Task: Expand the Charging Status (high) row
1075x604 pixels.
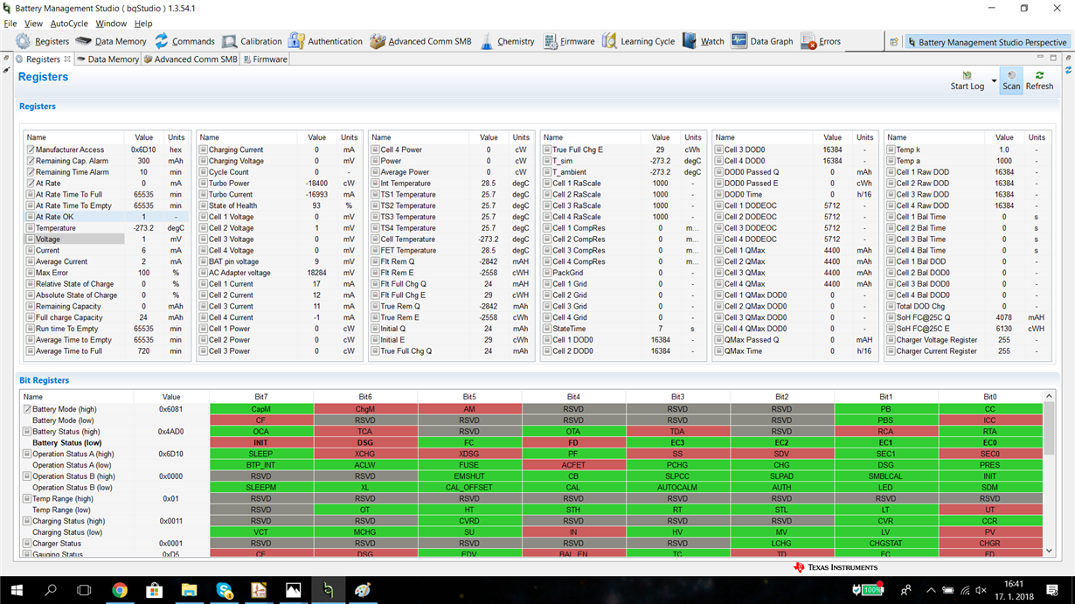Action: pos(27,521)
